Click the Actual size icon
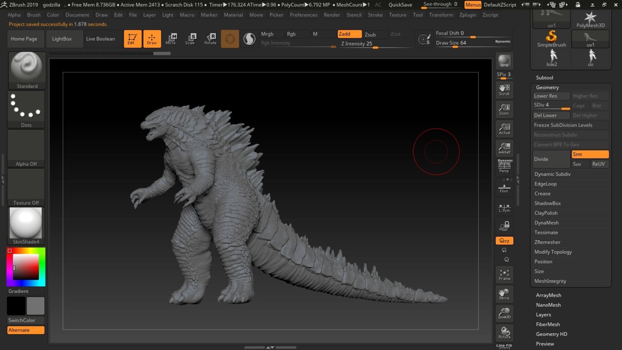 point(504,129)
